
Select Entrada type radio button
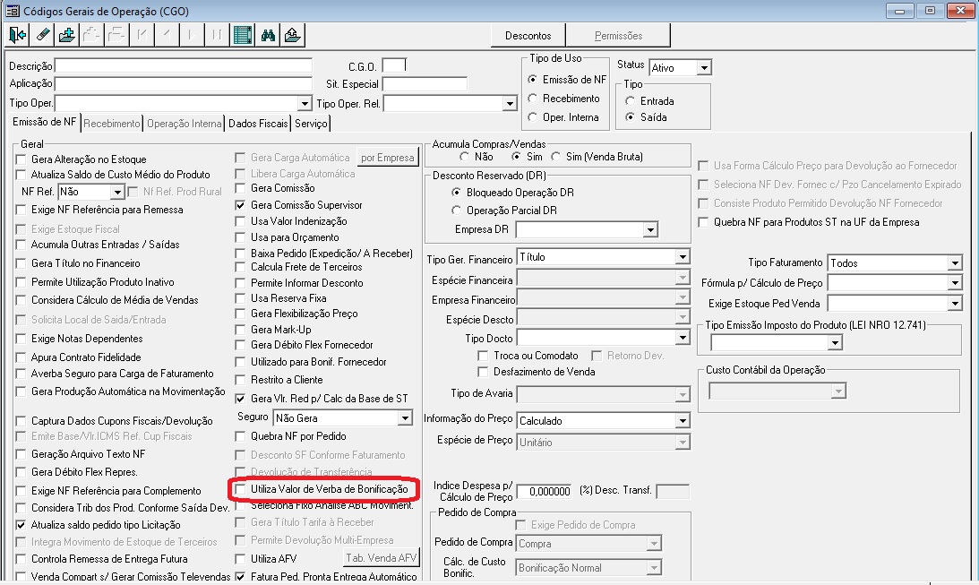click(630, 101)
